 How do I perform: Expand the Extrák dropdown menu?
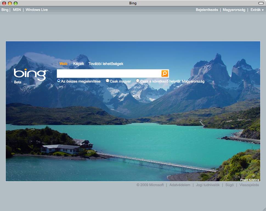point(257,10)
